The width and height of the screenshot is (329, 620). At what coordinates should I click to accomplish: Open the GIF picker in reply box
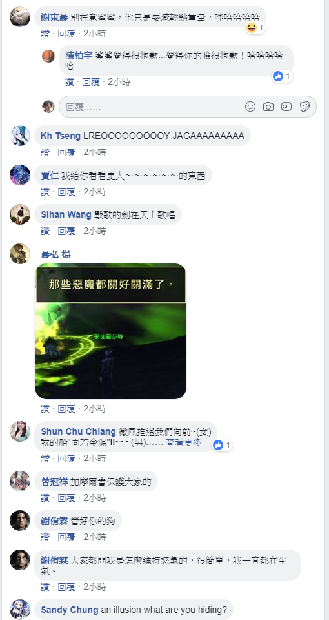[286, 107]
